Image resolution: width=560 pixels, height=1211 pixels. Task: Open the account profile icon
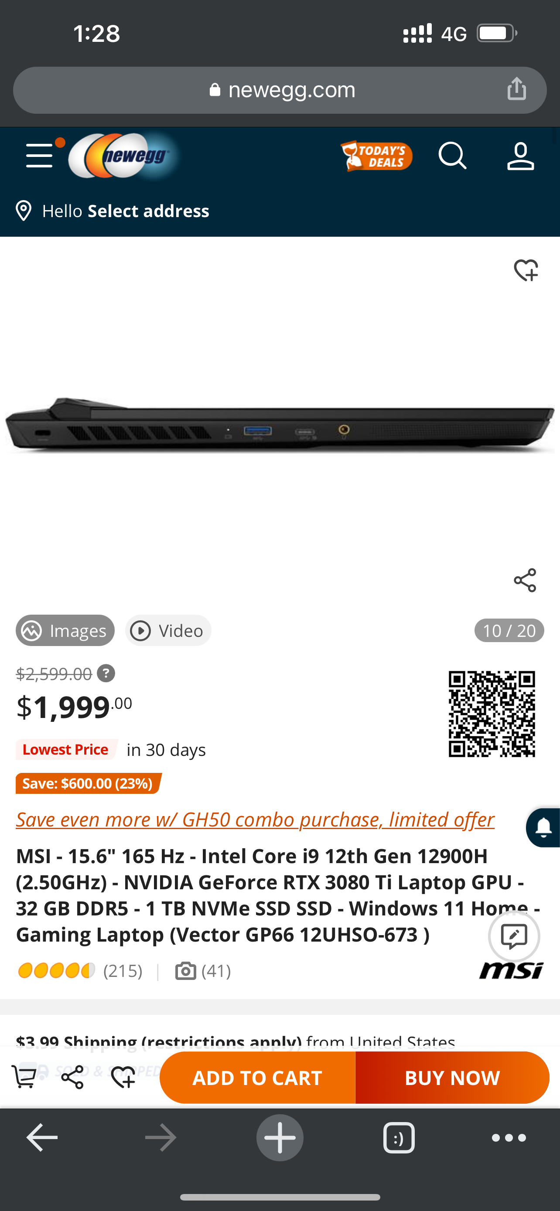click(x=520, y=156)
